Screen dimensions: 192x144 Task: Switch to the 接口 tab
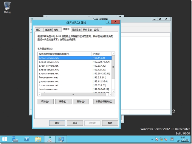point(39,30)
